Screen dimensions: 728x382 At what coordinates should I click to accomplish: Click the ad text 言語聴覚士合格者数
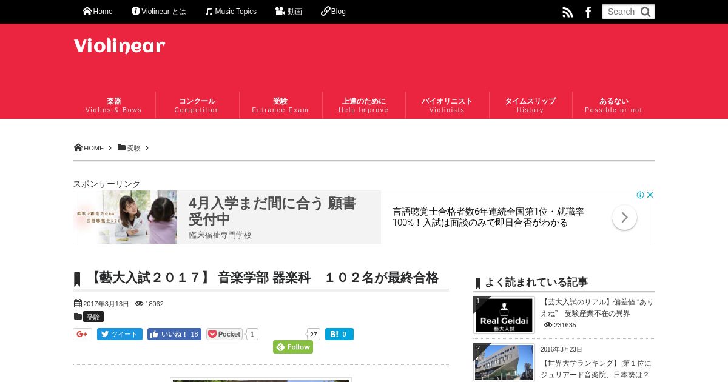[x=488, y=217]
